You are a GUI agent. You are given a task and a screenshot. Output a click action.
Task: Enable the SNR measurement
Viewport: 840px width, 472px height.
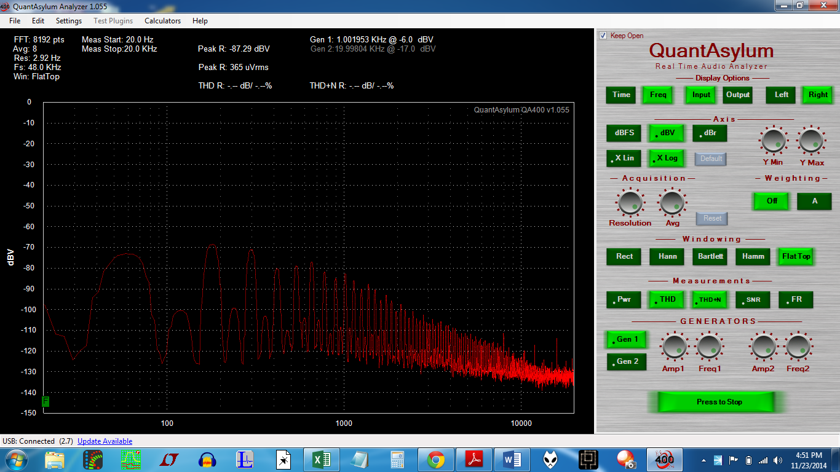753,300
